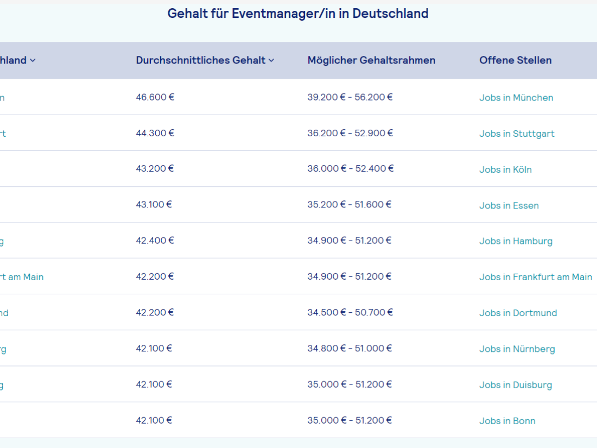This screenshot has width=597, height=448.
Task: Select the Jobs in Essen link
Action: tap(509, 205)
